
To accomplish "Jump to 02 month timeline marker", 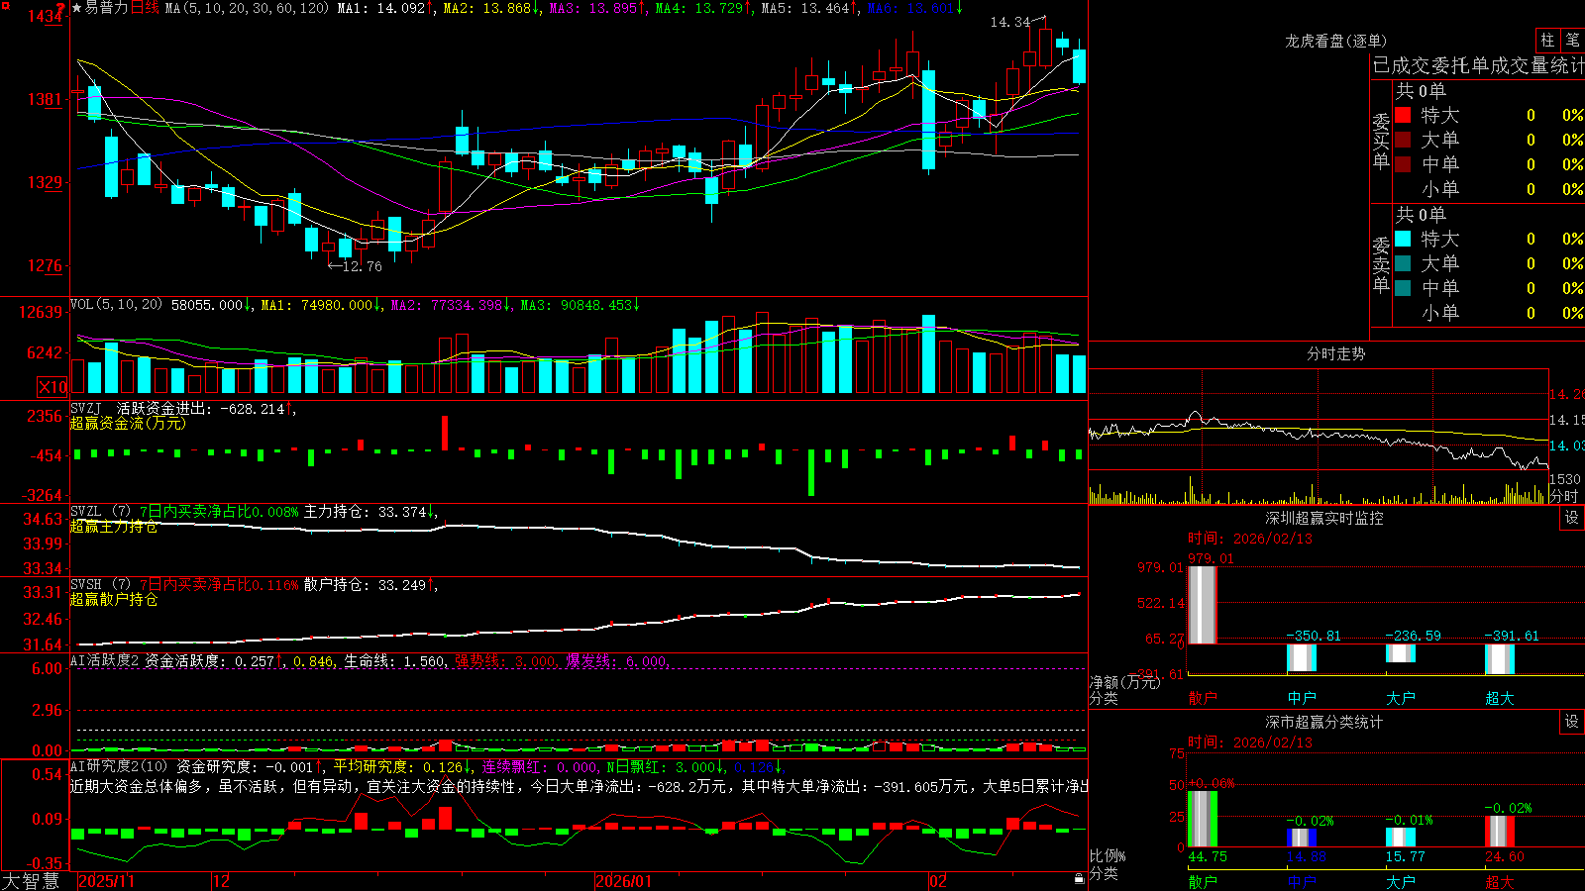I will click(938, 881).
